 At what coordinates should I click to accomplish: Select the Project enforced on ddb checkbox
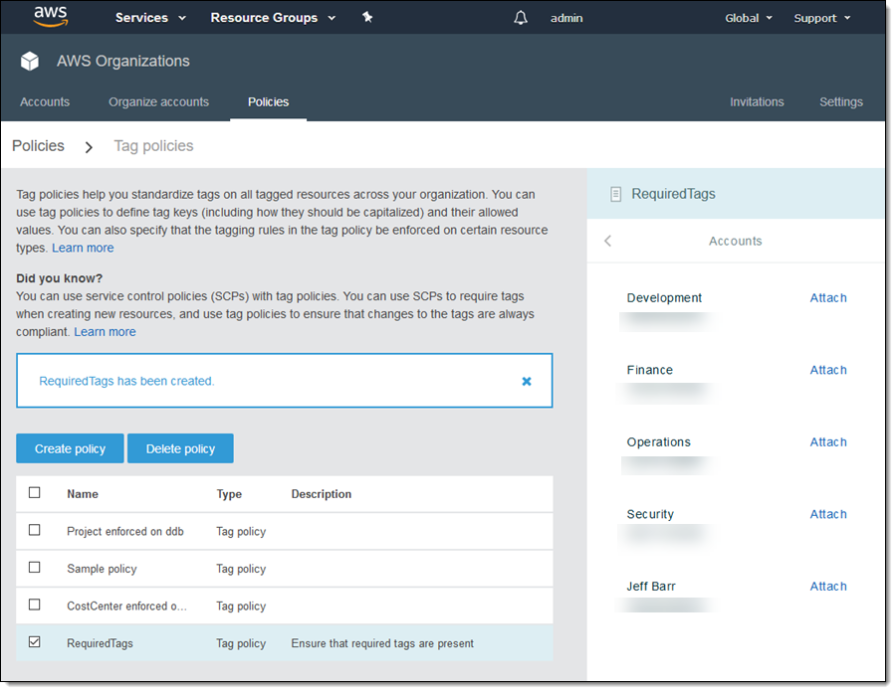click(35, 530)
